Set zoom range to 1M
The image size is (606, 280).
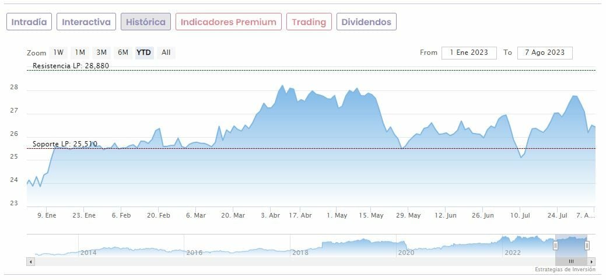tap(80, 52)
